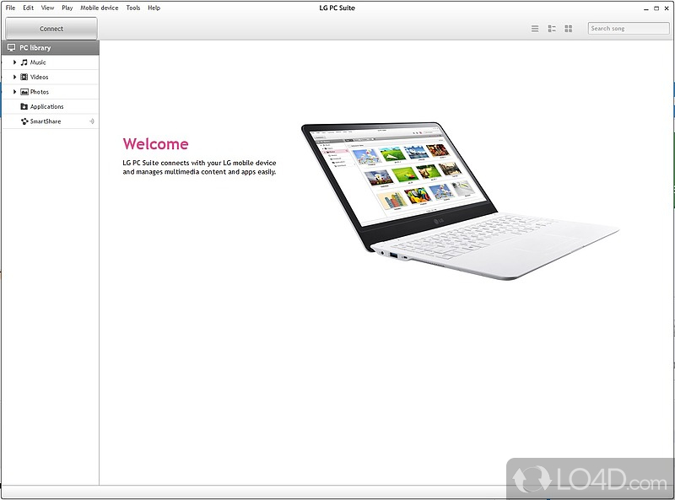Open the Edit menu

[29, 8]
